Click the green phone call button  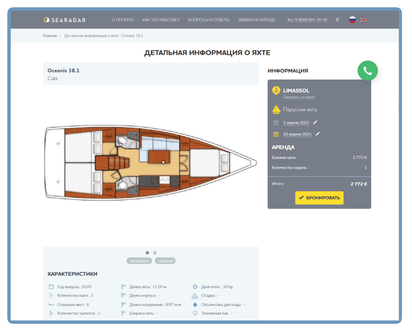point(367,71)
